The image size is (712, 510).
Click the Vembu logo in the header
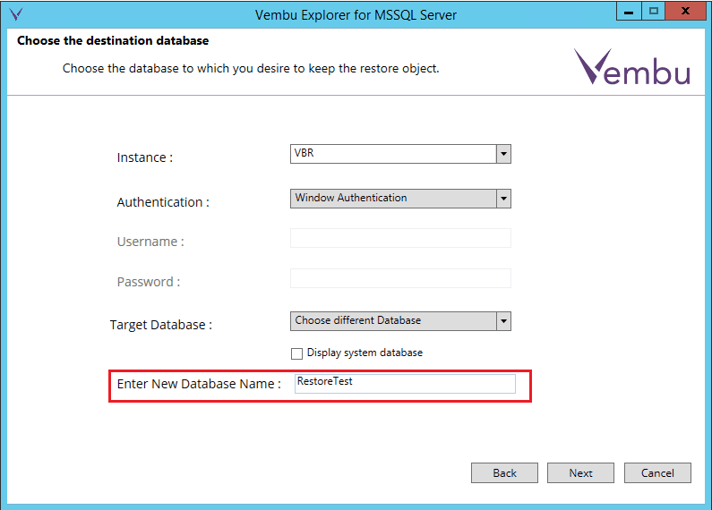(632, 68)
